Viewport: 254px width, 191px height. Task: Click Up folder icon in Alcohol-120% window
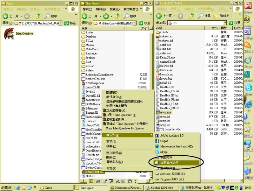click(192, 16)
